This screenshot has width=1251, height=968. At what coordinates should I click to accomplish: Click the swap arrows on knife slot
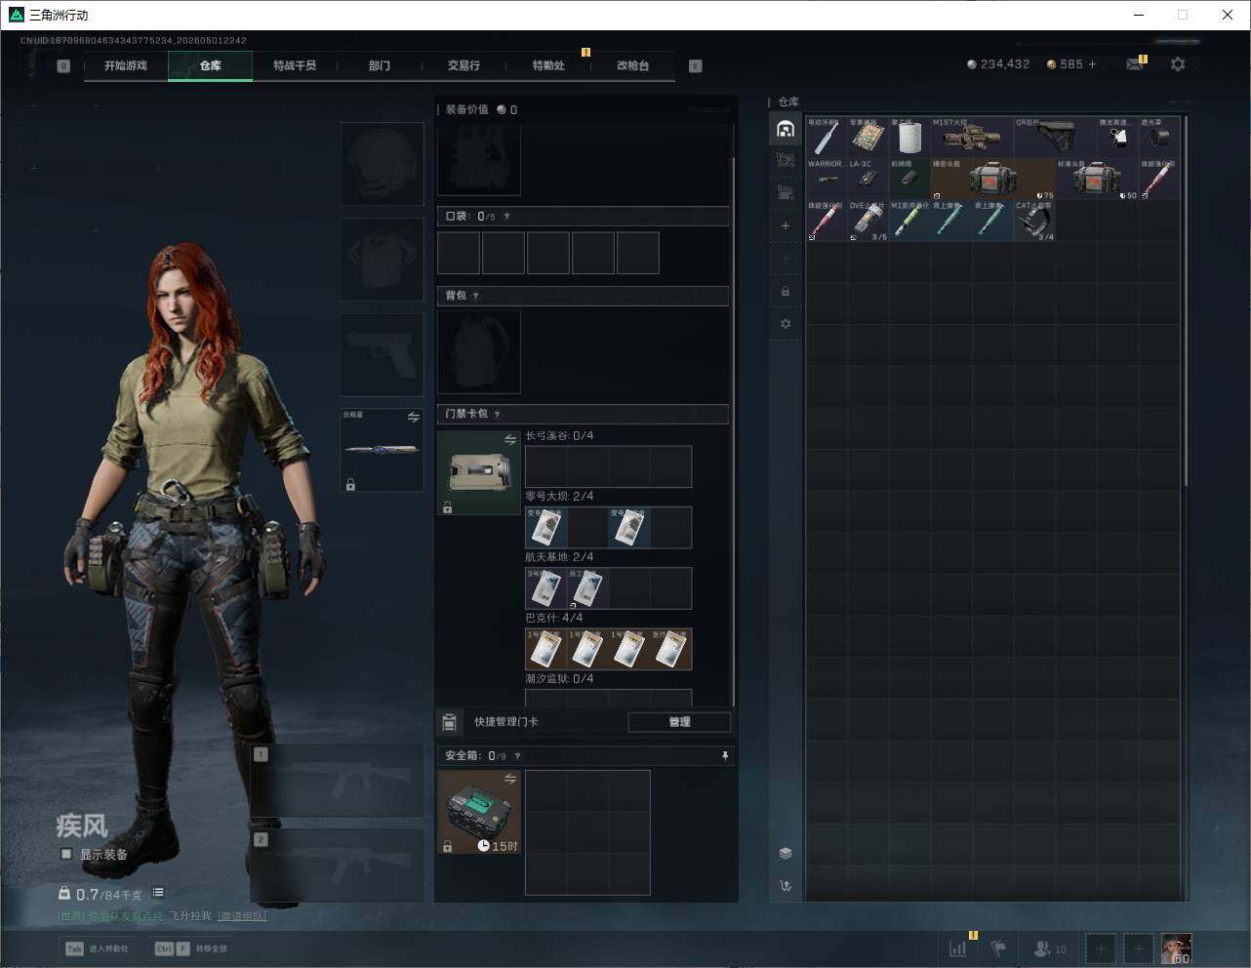pyautogui.click(x=414, y=417)
